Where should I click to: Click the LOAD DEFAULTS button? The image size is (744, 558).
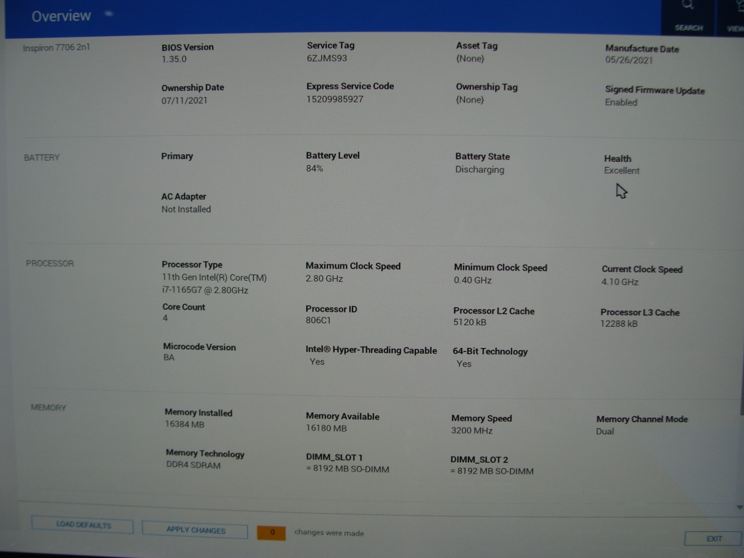click(x=82, y=525)
